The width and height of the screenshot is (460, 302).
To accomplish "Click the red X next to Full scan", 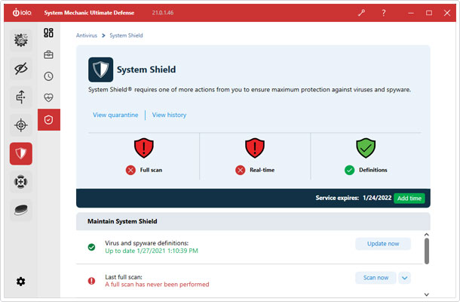I will 130,170.
